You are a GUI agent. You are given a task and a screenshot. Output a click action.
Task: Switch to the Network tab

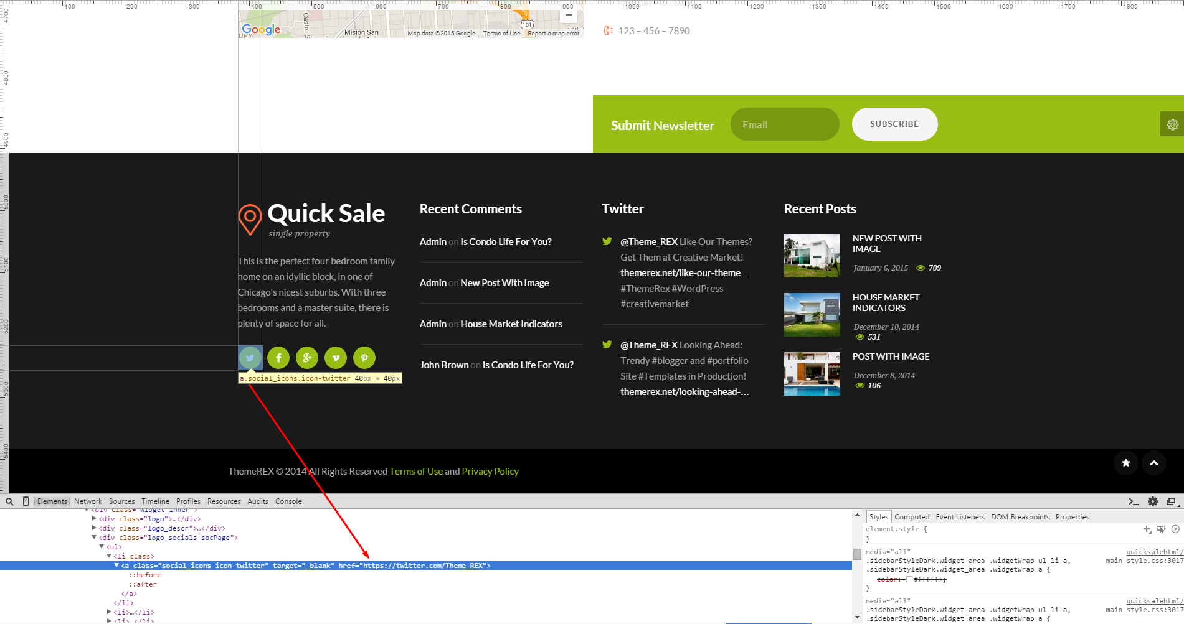pyautogui.click(x=88, y=501)
